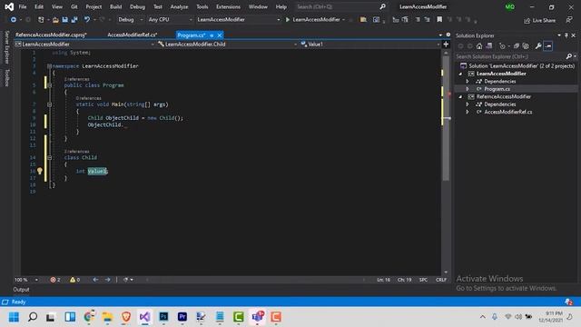Open Microsoft Teams from the taskbar
581x327 pixels.
click(258, 317)
